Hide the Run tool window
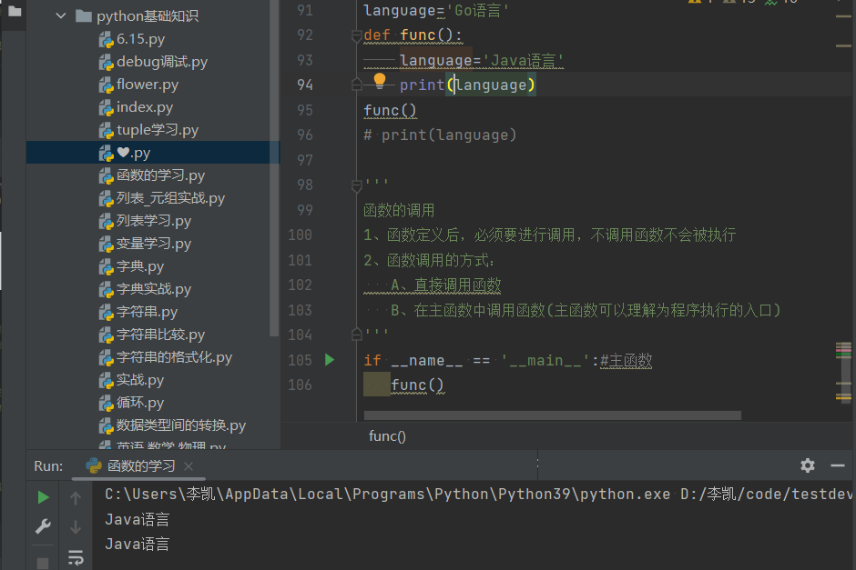Image resolution: width=856 pixels, height=570 pixels. tap(838, 465)
